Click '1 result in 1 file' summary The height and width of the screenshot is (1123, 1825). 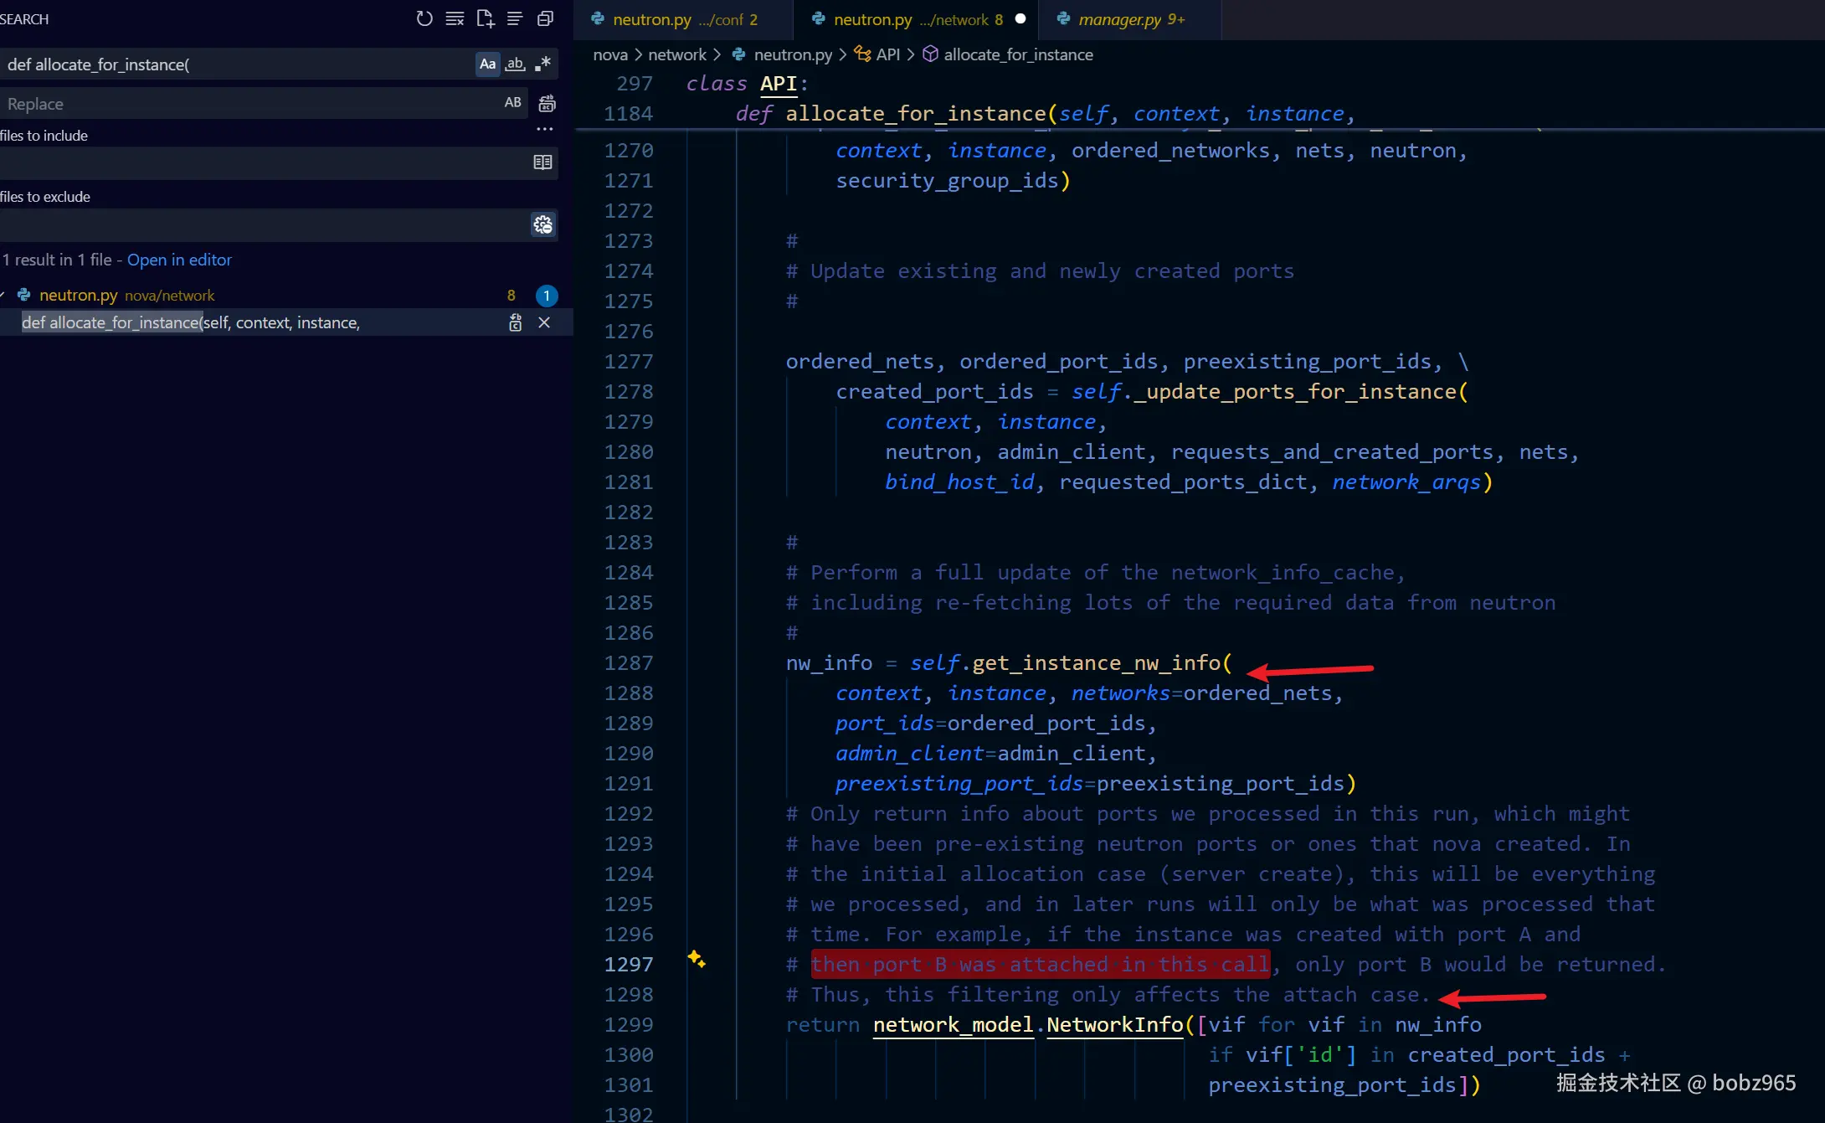point(57,260)
